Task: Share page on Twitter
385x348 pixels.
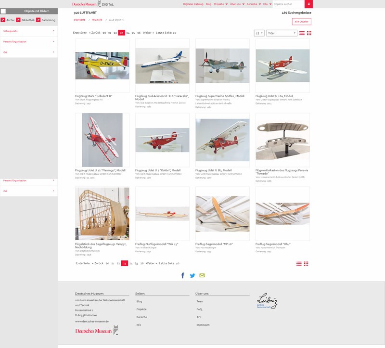Action: click(x=192, y=275)
